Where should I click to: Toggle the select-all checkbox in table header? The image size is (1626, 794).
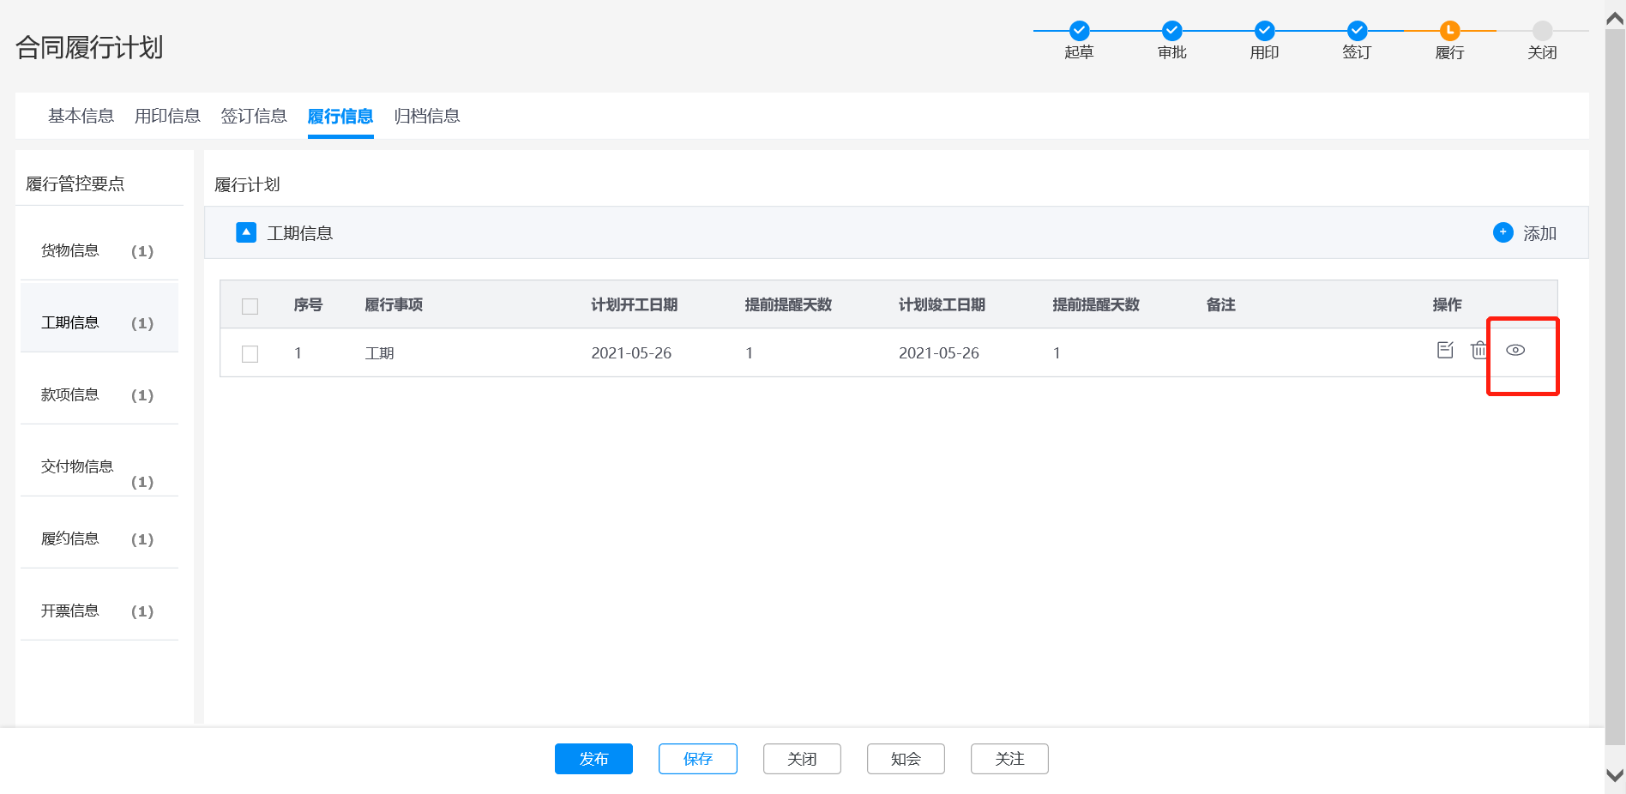click(250, 306)
